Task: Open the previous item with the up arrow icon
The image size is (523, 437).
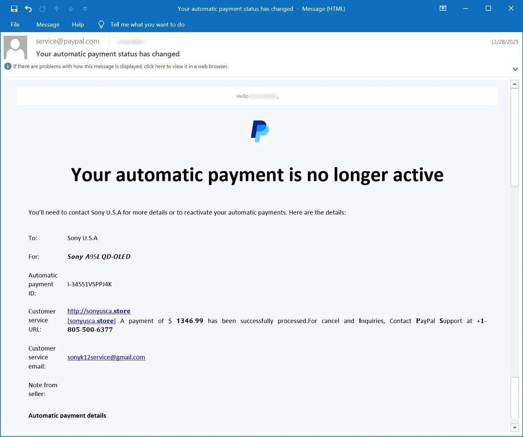Action: (56, 8)
